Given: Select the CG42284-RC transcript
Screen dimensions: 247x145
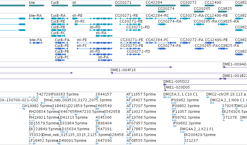Looking at the screenshot, I should pos(161,19).
